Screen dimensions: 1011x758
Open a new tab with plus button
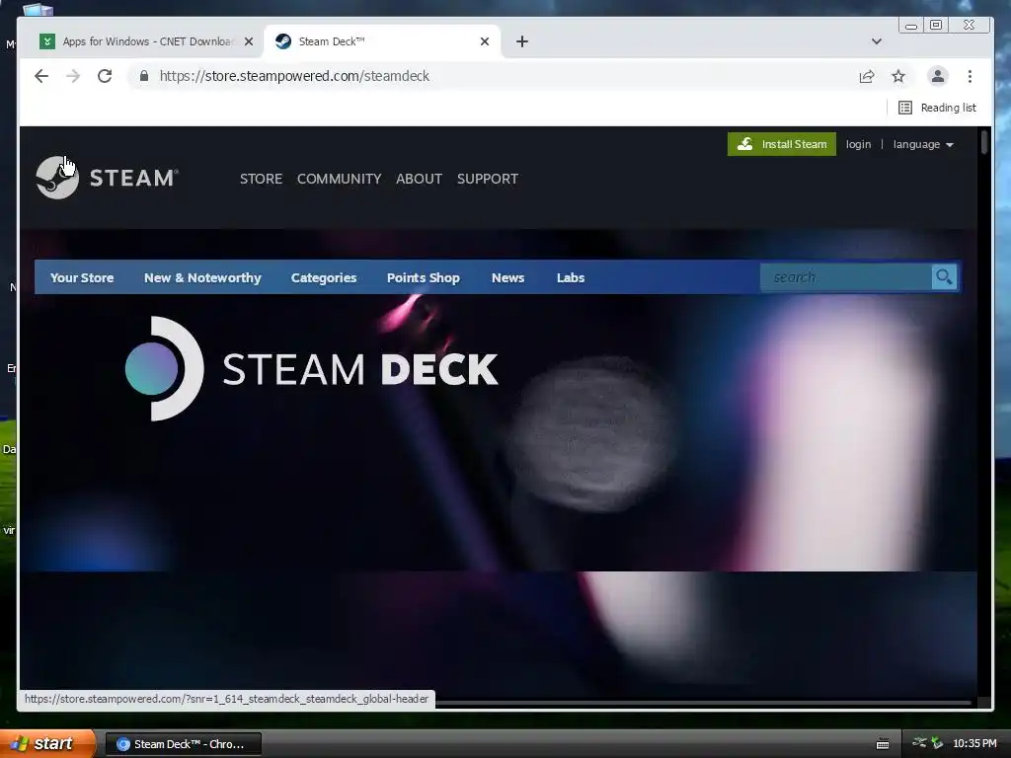(x=522, y=41)
